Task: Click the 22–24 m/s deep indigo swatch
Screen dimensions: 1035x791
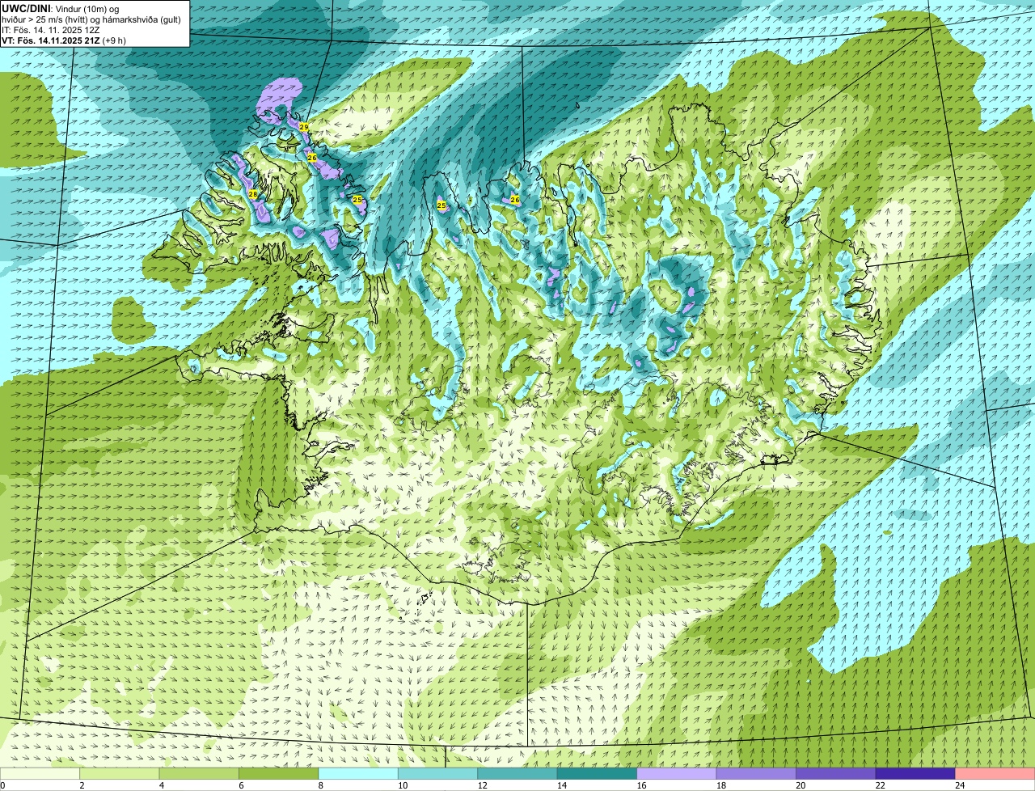Action: pyautogui.click(x=915, y=773)
